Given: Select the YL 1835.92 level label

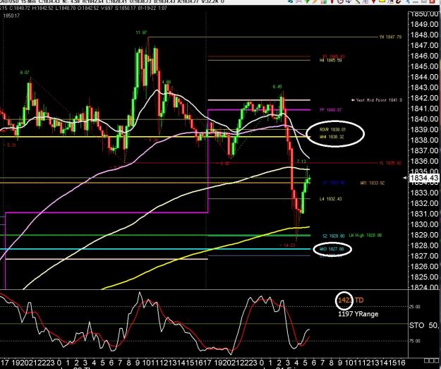Looking at the screenshot, I should click(391, 163).
